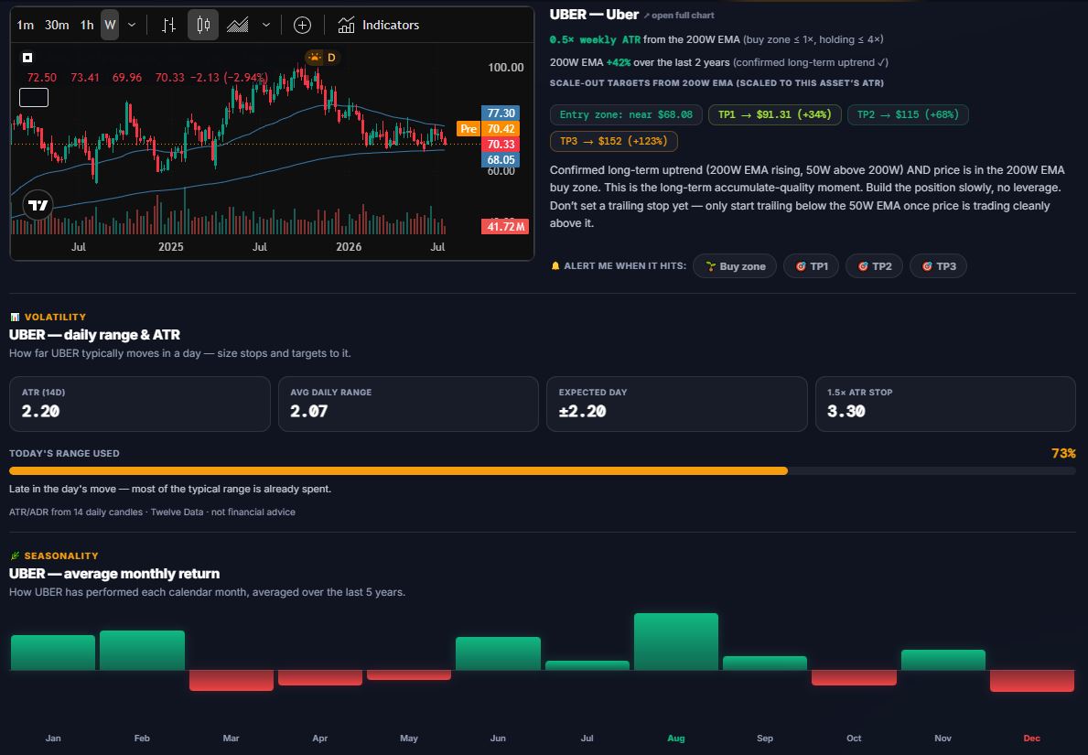
Task: Click the June seasonality bar
Action: (x=498, y=653)
